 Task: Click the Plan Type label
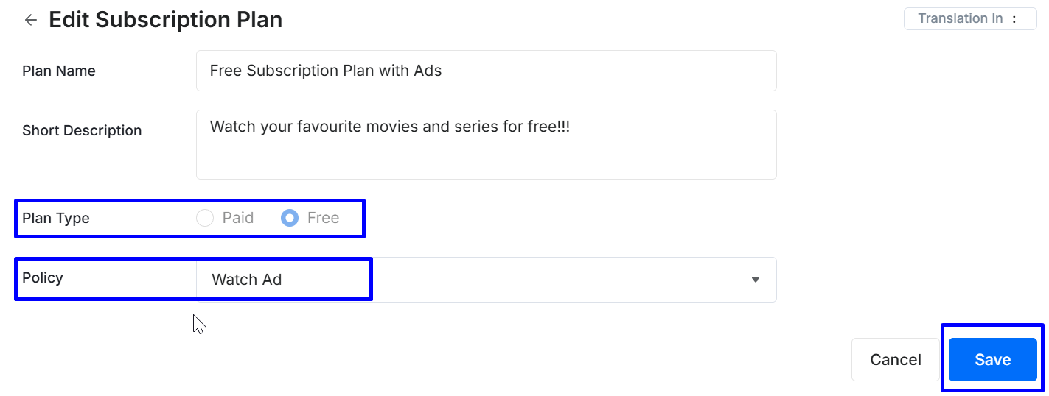tap(56, 219)
